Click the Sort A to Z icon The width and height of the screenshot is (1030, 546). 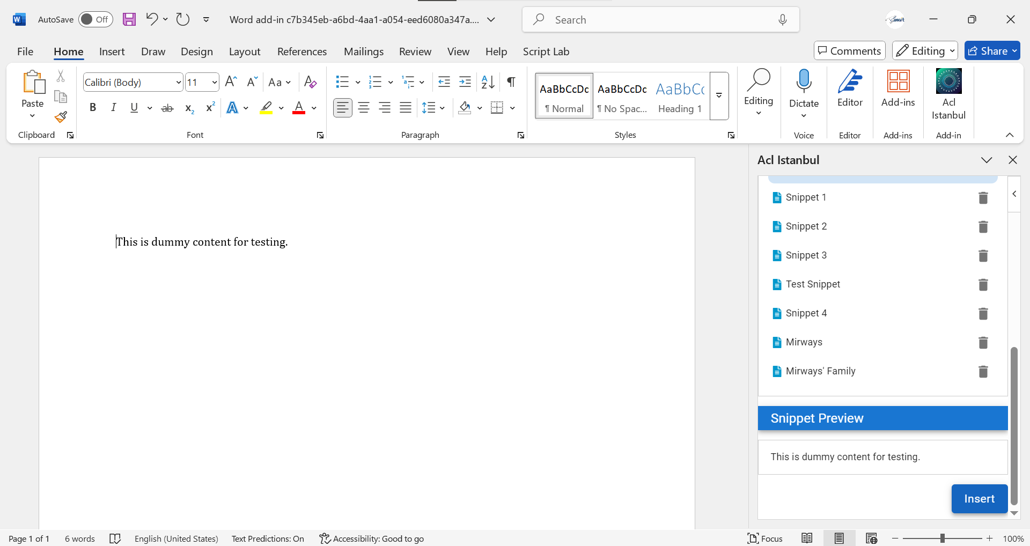click(x=488, y=82)
